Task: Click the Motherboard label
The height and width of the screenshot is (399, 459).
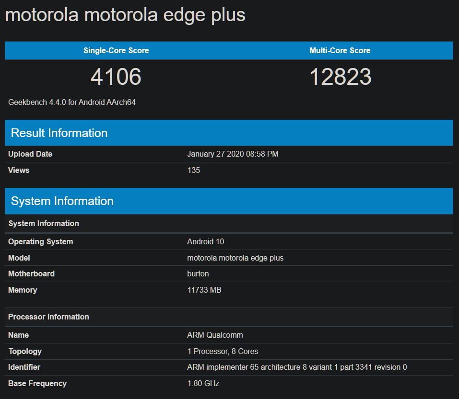Action: click(31, 274)
